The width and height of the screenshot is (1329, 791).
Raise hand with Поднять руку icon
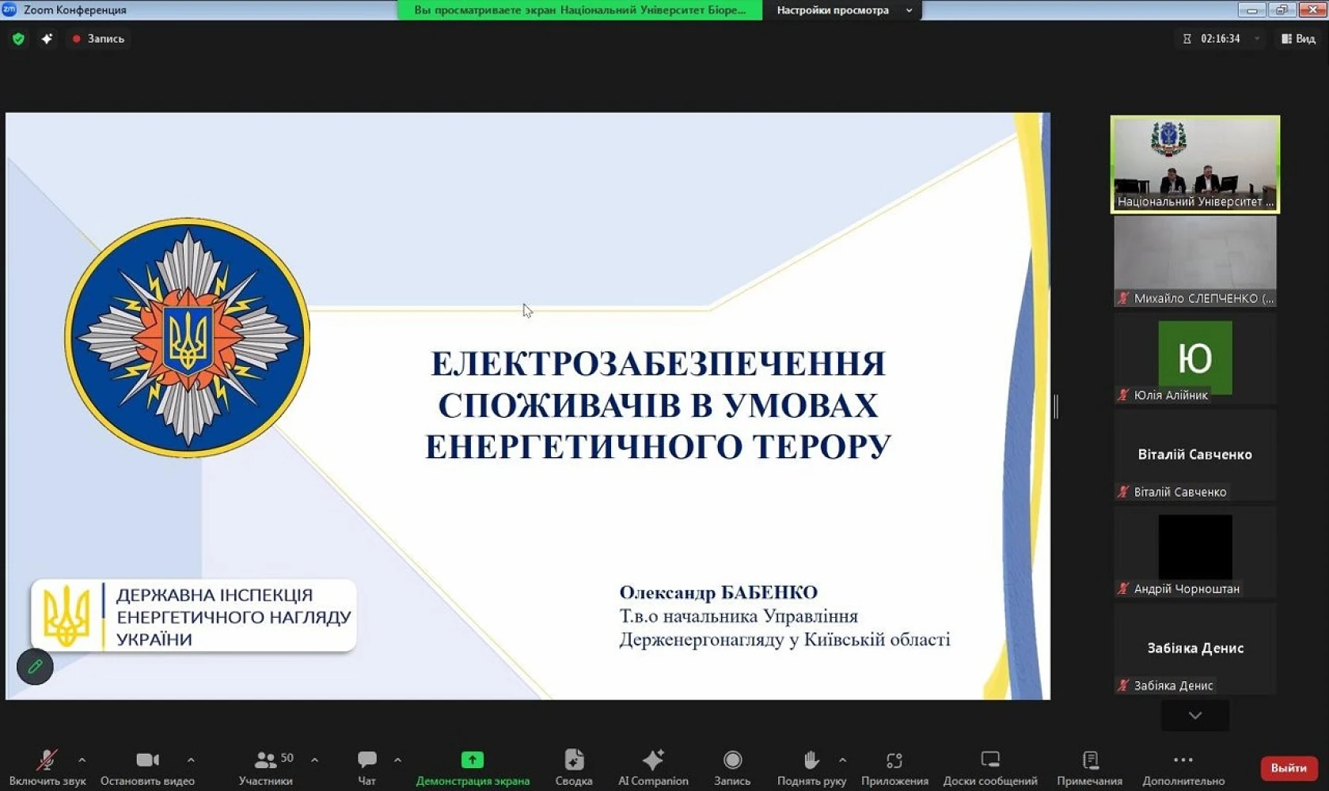[811, 760]
